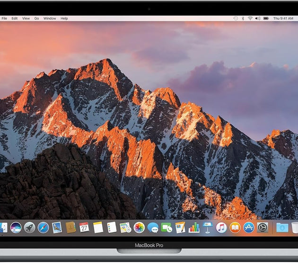Click Time Machine menu bar icon
298x263 pixels.
tap(236, 18)
